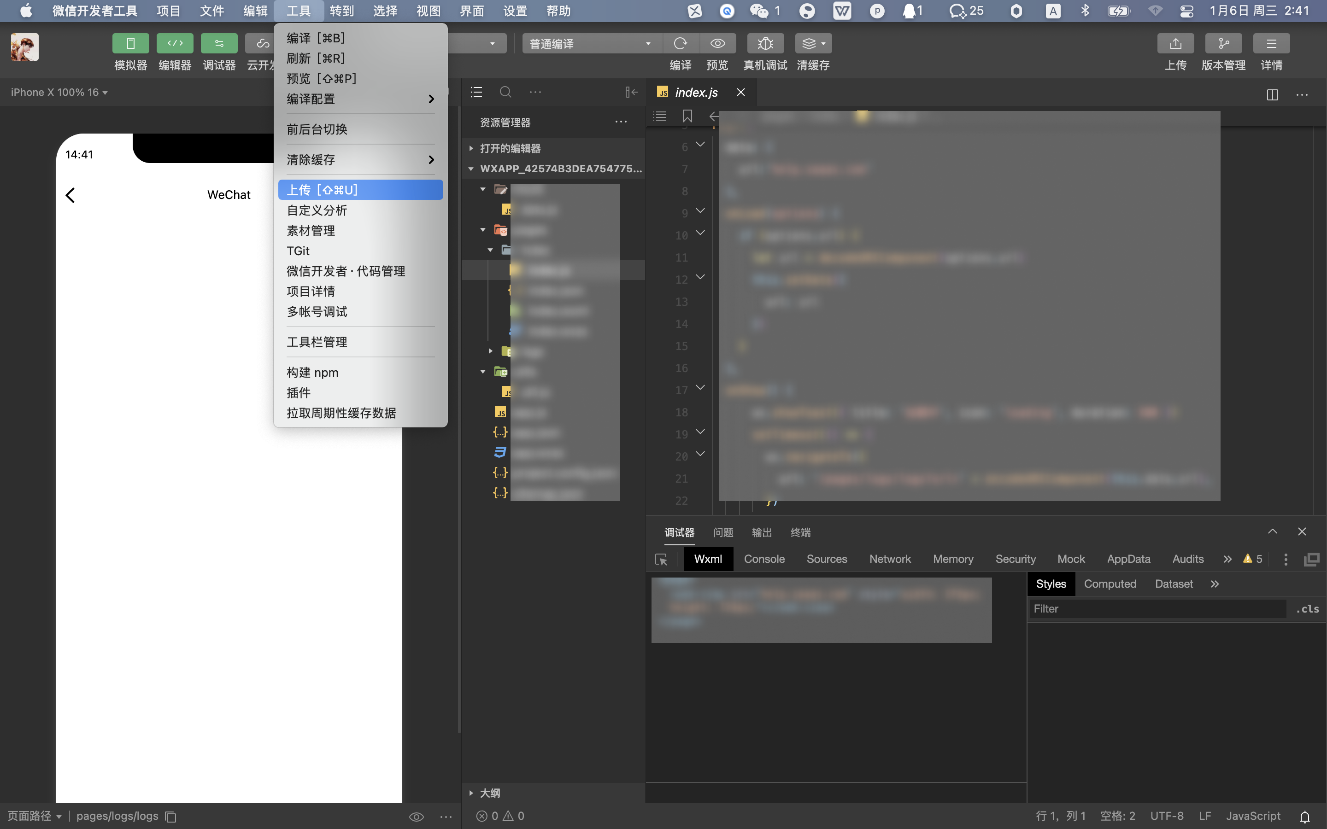Click the element inspect picker icon
Image resolution: width=1327 pixels, height=829 pixels.
click(x=661, y=559)
